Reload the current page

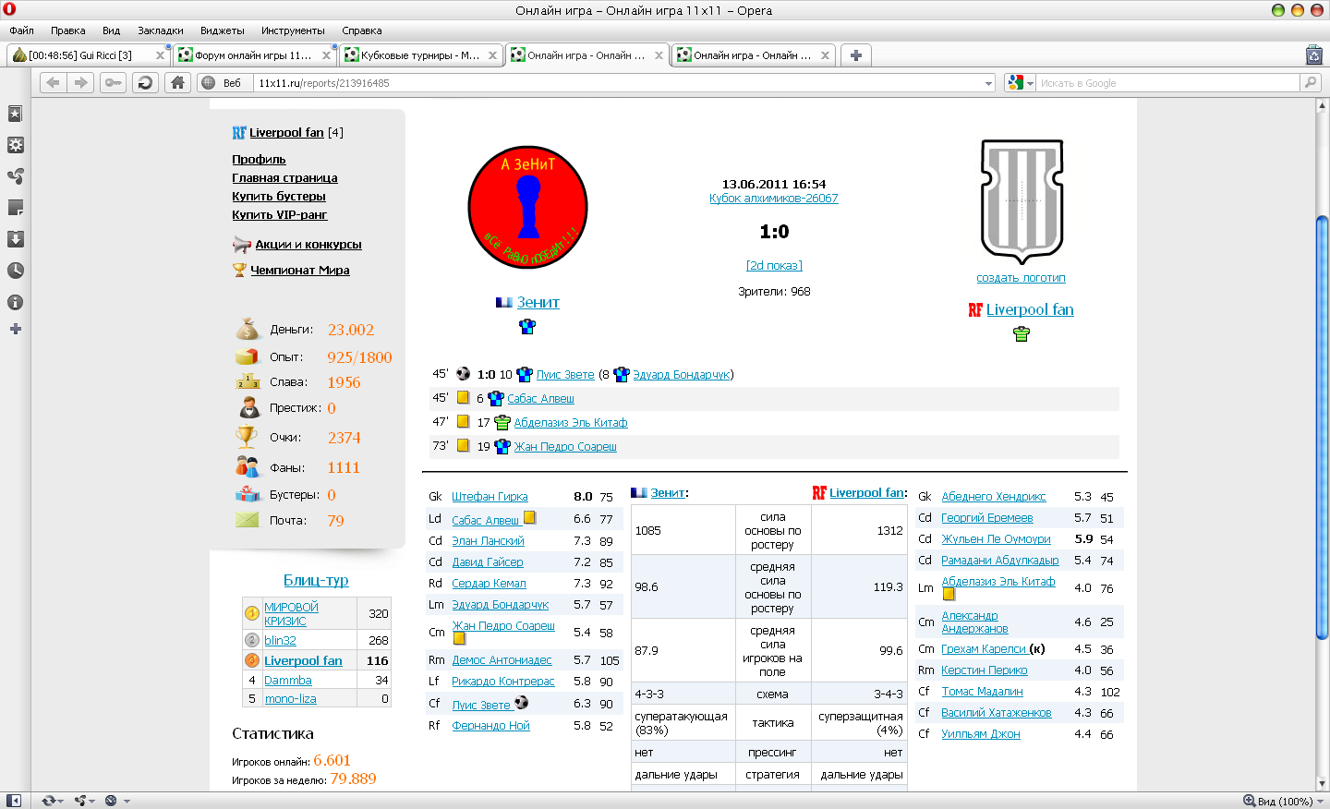[145, 83]
